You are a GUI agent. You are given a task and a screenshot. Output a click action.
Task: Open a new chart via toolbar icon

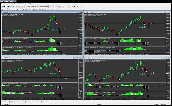click(3, 7)
